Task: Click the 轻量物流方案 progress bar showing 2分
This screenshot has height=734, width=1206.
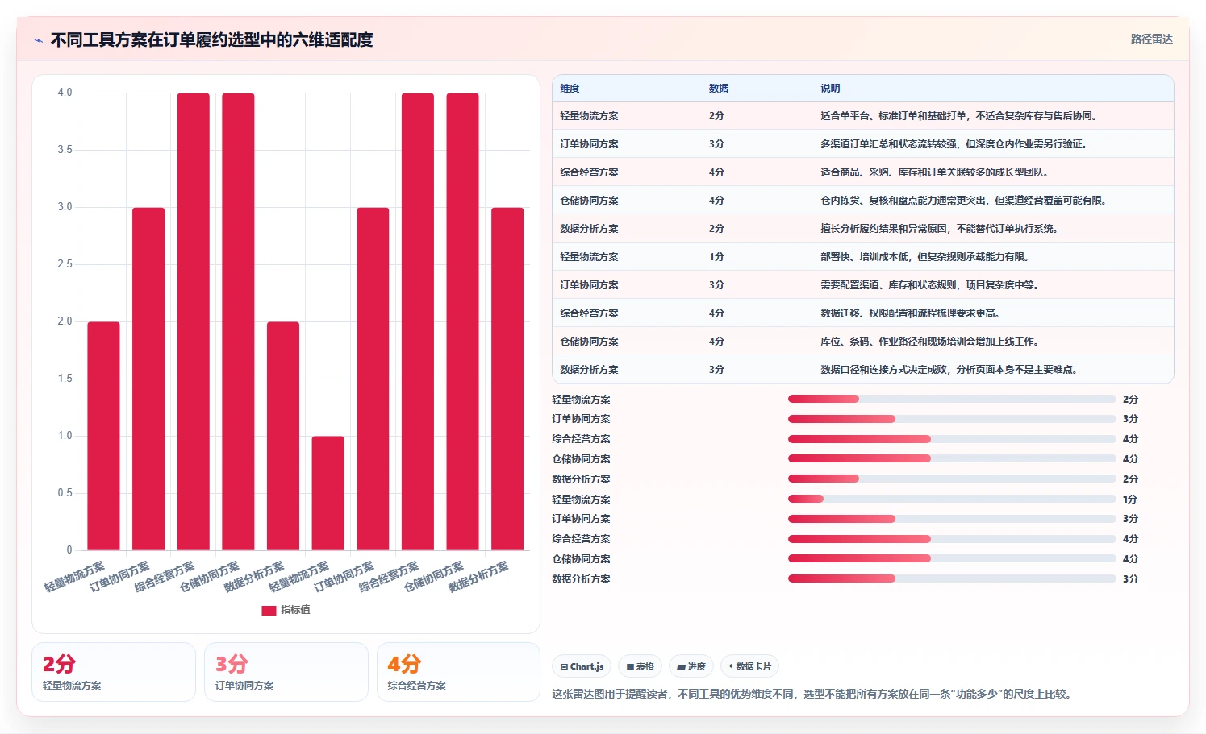Action: 952,399
